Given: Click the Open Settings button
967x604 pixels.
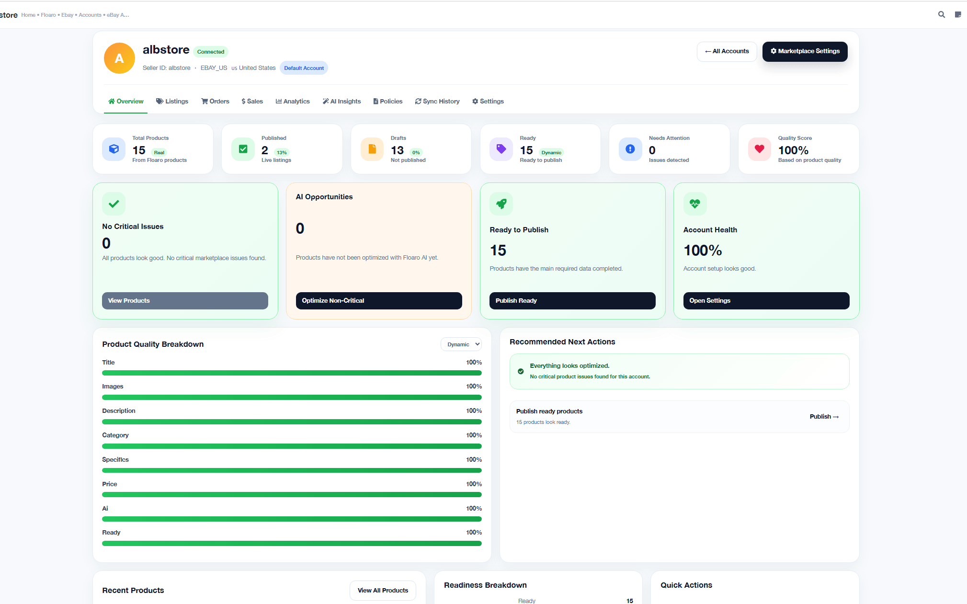Looking at the screenshot, I should point(766,301).
